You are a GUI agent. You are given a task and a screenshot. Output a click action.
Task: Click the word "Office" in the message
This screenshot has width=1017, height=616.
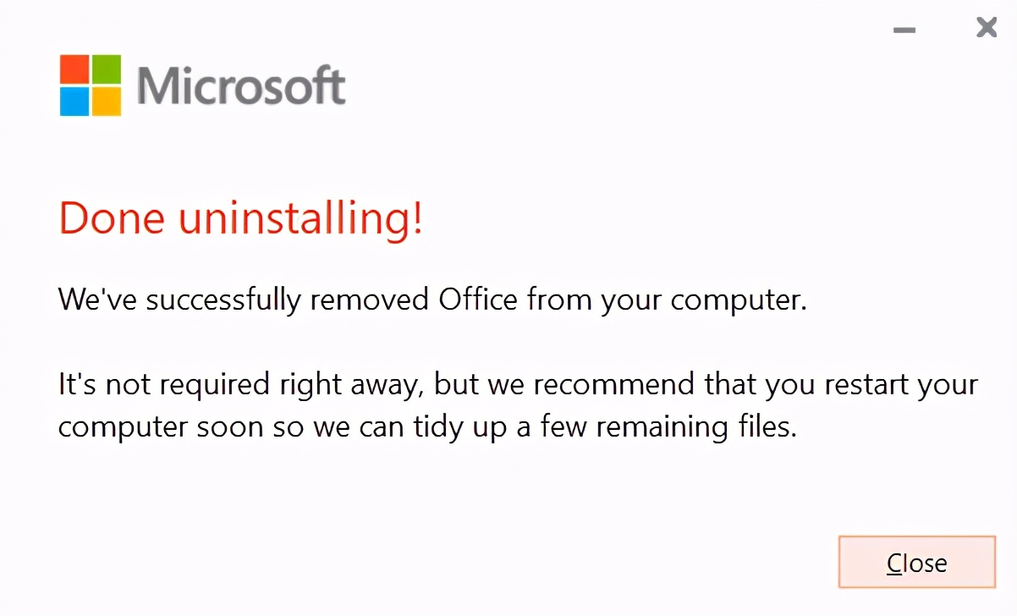477,300
